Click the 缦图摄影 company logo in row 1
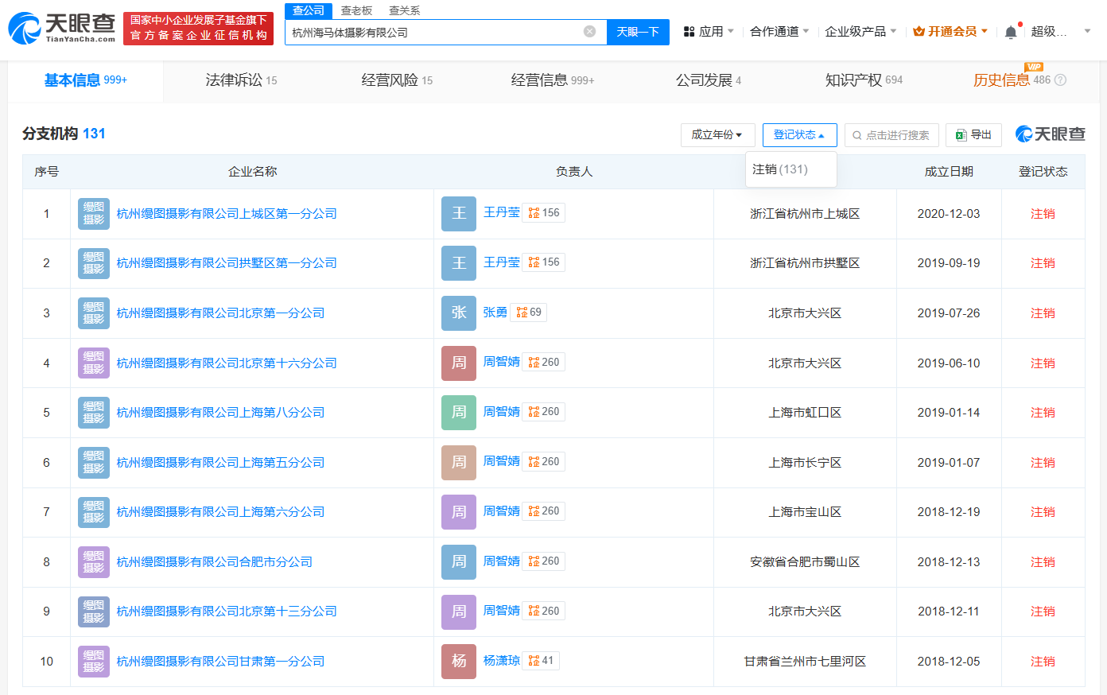 pyautogui.click(x=94, y=214)
